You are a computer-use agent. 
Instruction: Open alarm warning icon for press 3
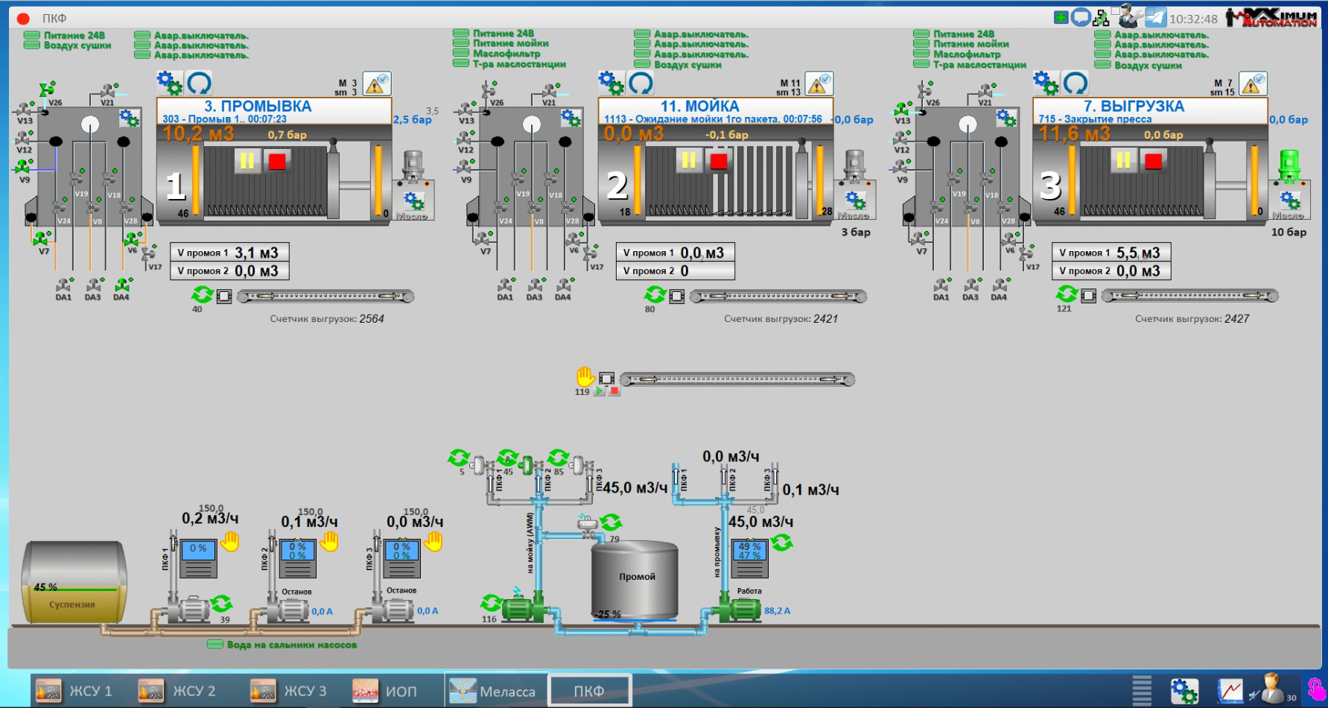(1253, 84)
